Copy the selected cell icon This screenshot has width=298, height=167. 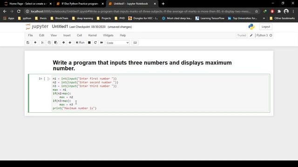(x=49, y=43)
